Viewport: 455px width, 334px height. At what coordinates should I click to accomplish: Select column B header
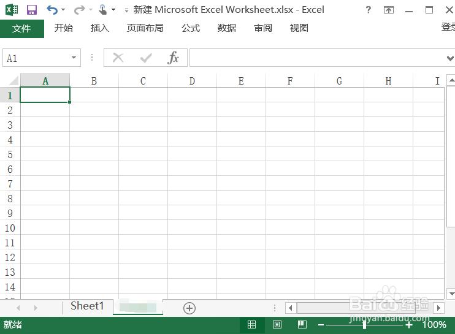tap(94, 81)
